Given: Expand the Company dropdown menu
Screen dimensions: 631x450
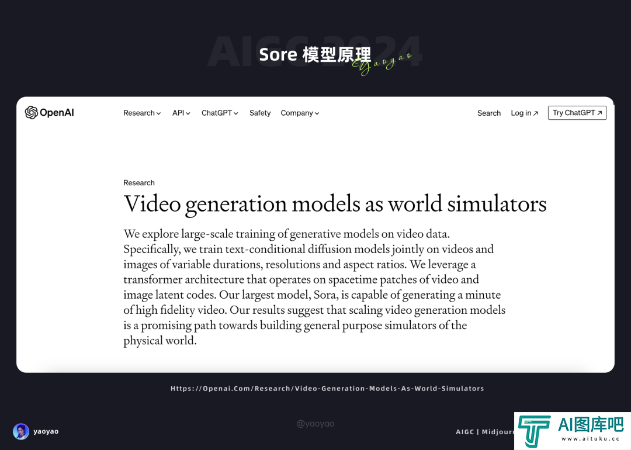Looking at the screenshot, I should pos(300,113).
